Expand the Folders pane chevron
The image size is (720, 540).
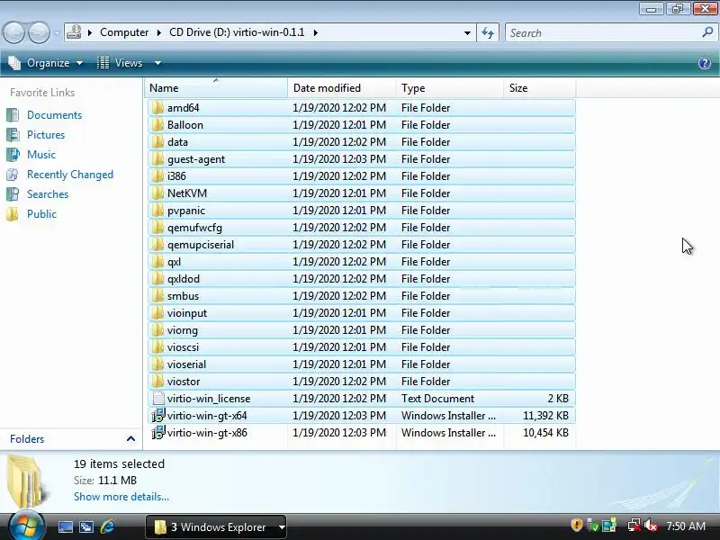coord(130,439)
